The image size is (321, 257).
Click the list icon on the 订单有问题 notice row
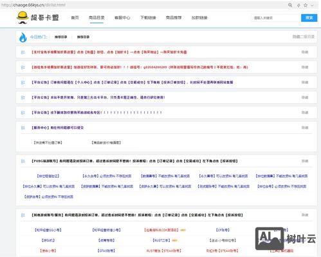[x=23, y=82]
